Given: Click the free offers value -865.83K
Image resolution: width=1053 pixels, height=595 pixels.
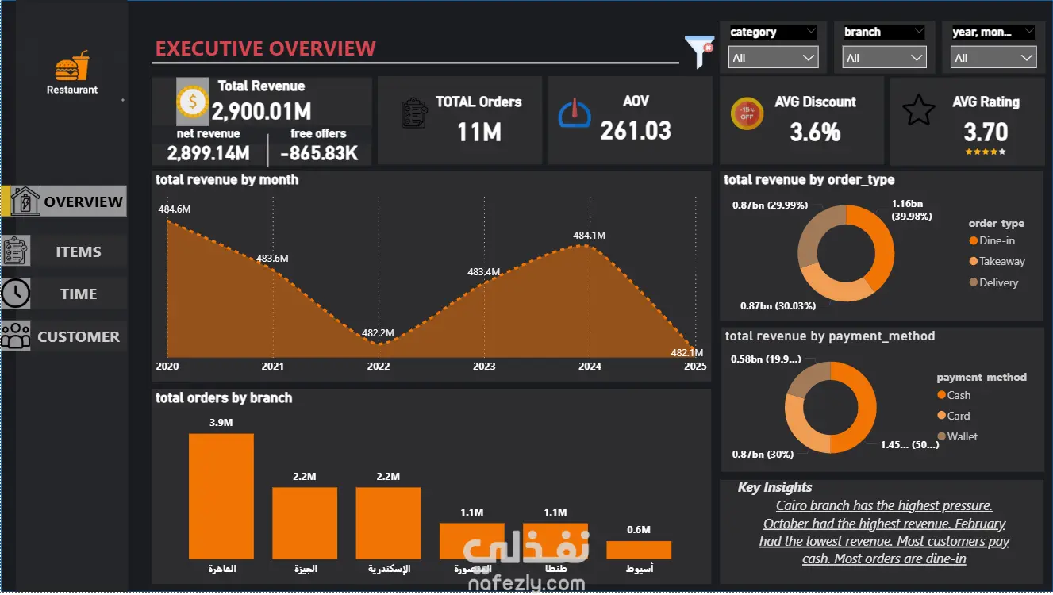Looking at the screenshot, I should 319,152.
